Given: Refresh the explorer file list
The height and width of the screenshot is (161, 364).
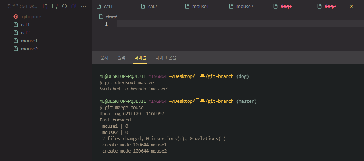Looking at the screenshot, I should pyautogui.click(x=64, y=6).
